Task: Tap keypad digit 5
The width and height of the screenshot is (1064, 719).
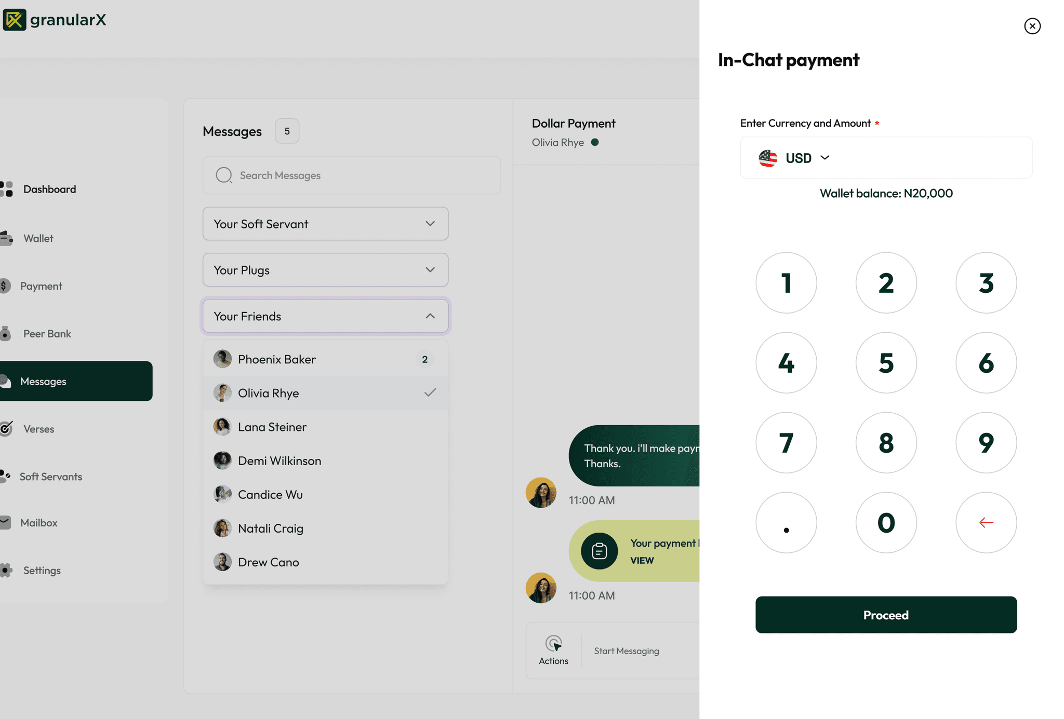Action: [x=886, y=363]
